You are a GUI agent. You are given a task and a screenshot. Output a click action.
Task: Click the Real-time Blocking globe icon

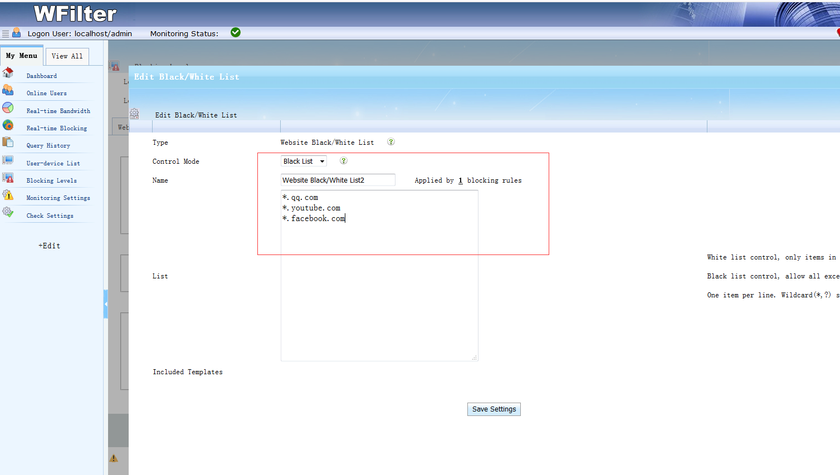point(8,125)
